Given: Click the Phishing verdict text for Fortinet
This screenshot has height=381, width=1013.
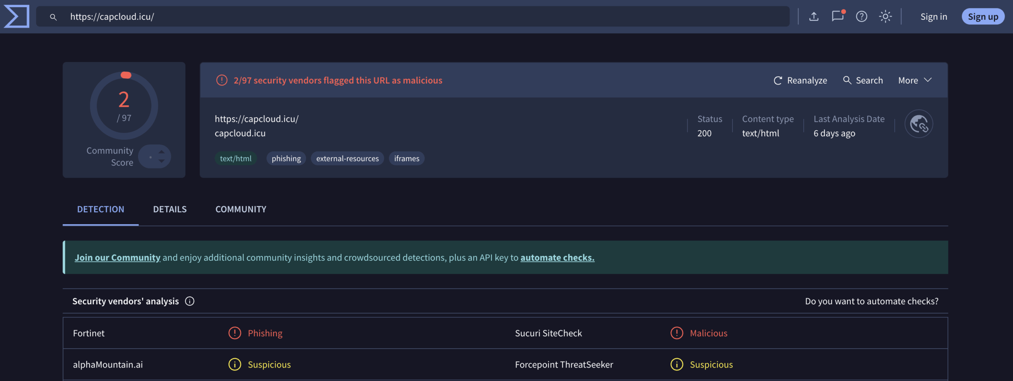Looking at the screenshot, I should (265, 333).
